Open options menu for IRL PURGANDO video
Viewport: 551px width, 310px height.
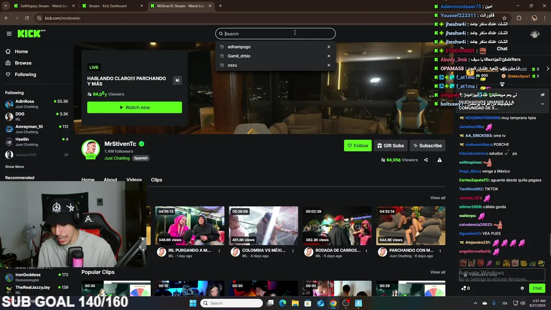219,251
